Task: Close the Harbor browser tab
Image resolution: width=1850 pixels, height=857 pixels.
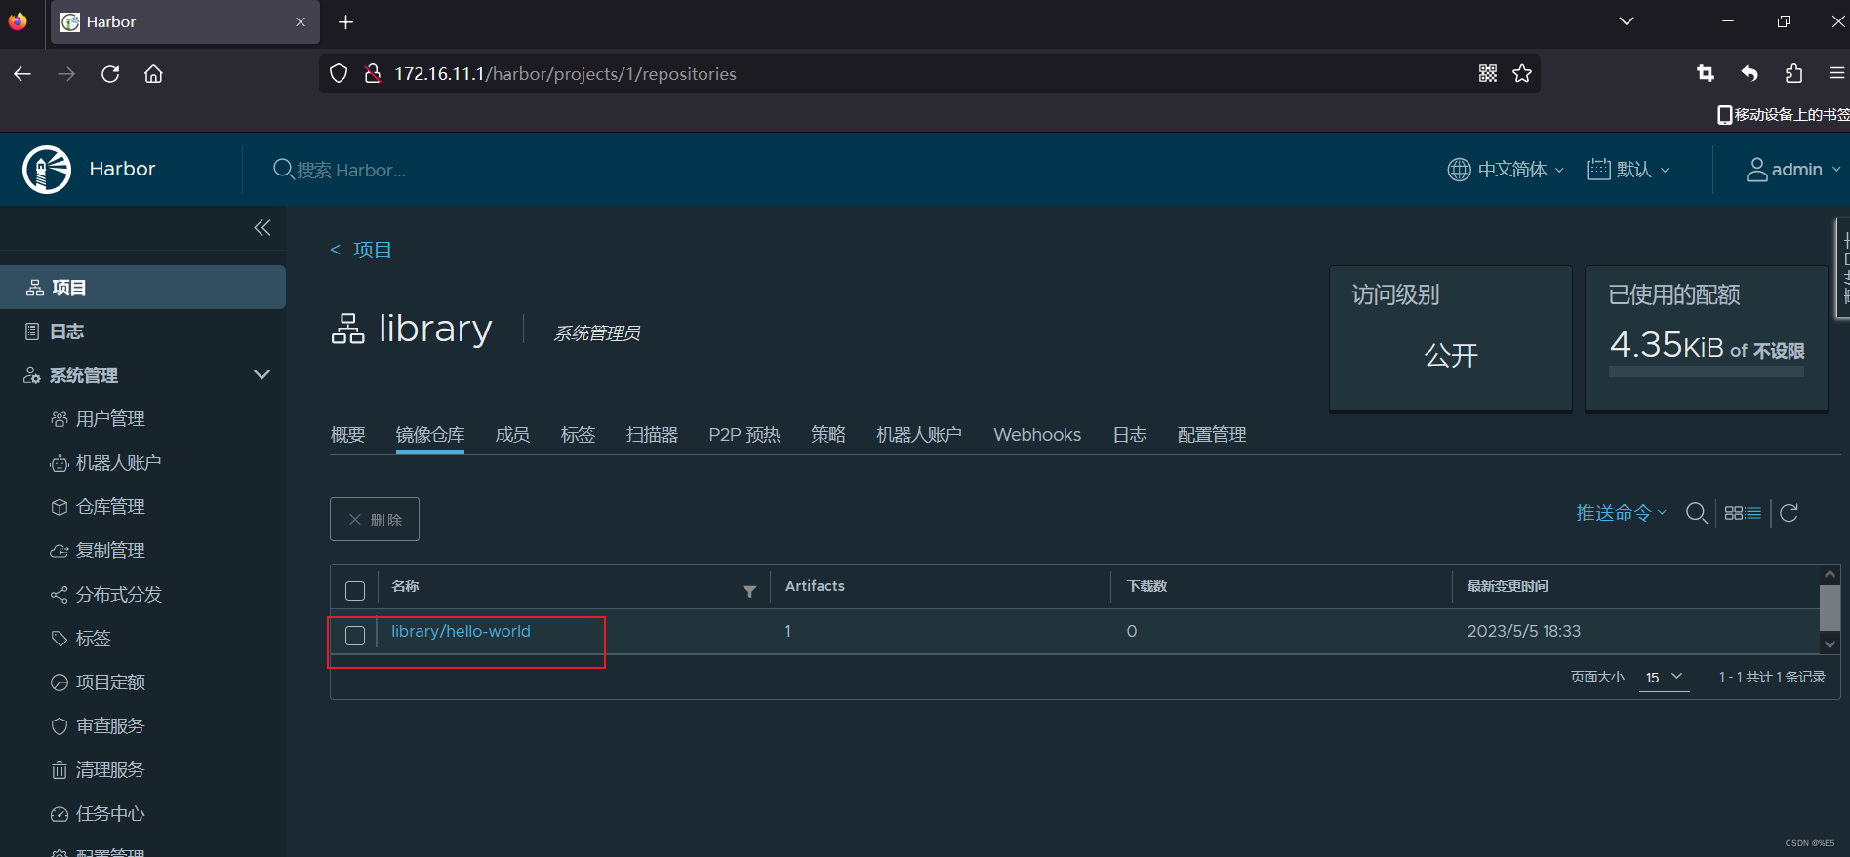Action: tap(301, 21)
